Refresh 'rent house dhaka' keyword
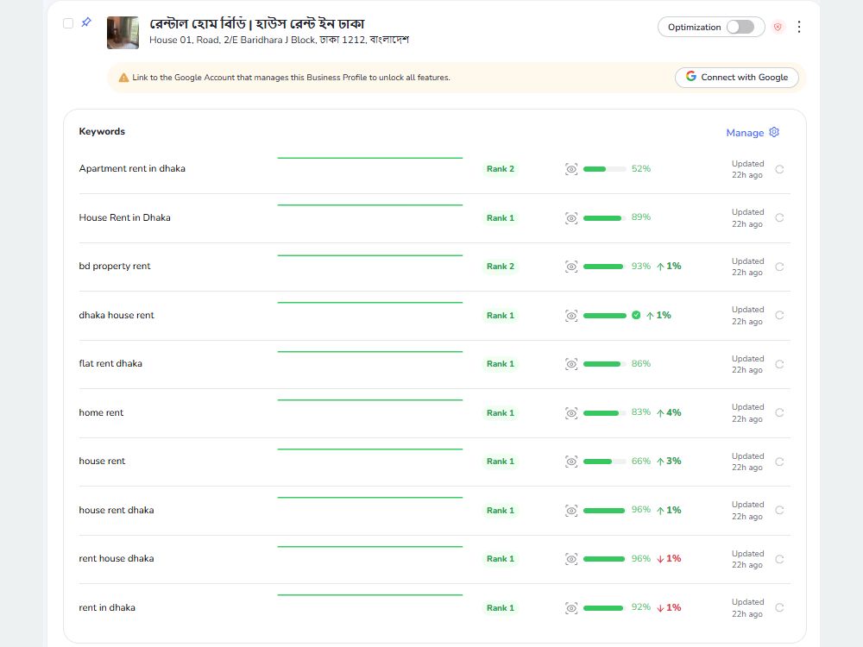Image resolution: width=863 pixels, height=647 pixels. (x=779, y=559)
